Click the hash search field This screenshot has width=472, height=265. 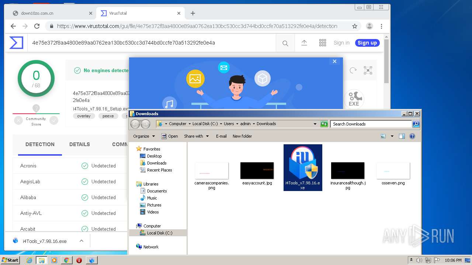coord(151,43)
